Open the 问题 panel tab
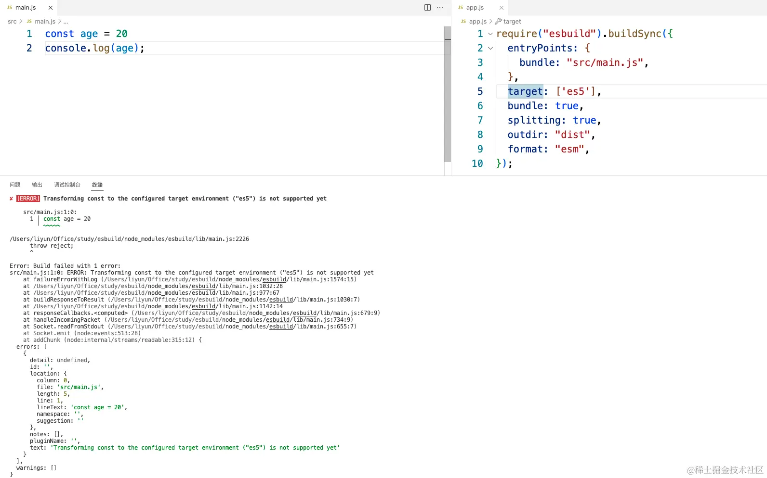 coord(15,185)
